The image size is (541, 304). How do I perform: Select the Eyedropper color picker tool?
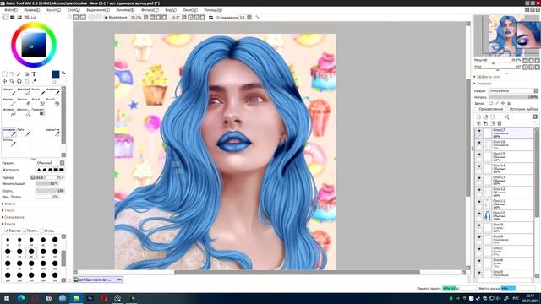pos(34,81)
